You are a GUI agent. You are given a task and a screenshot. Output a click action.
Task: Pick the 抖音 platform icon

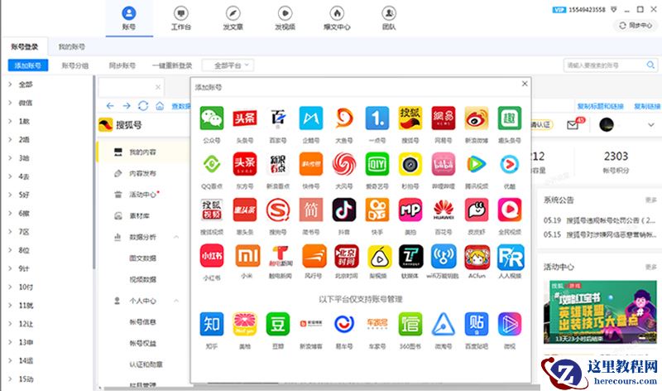coord(344,210)
